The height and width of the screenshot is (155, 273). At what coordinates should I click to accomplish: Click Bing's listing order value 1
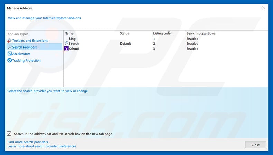(154, 39)
